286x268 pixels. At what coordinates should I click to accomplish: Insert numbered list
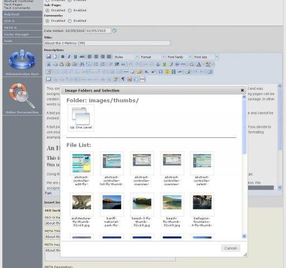pyautogui.click(x=103, y=64)
